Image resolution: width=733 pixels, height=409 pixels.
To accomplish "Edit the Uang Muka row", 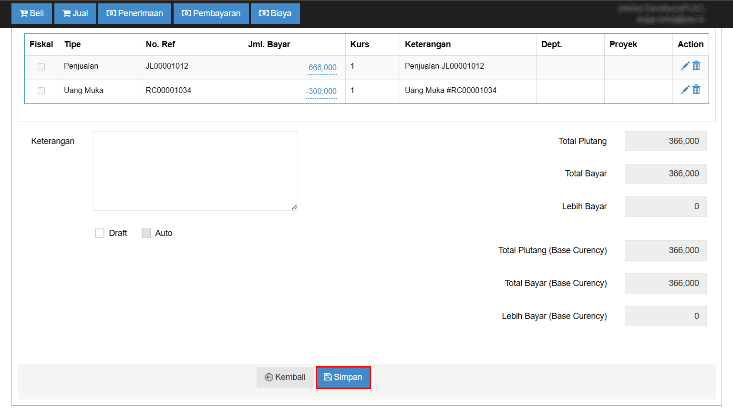I will pyautogui.click(x=685, y=90).
